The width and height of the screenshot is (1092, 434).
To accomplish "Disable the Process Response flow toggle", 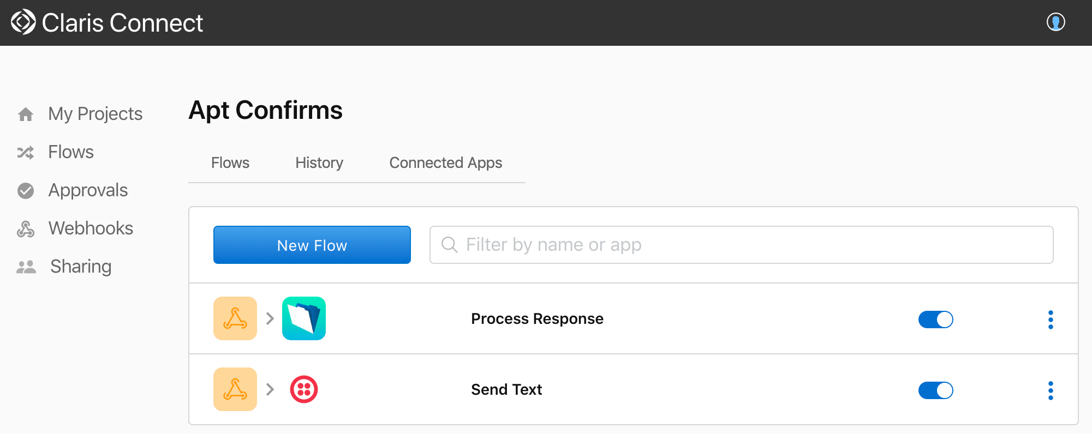I will pyautogui.click(x=935, y=320).
